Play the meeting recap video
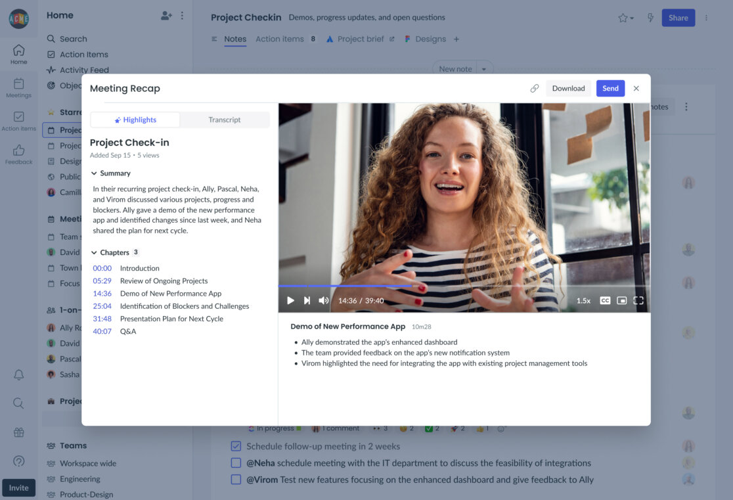Image resolution: width=733 pixels, height=500 pixels. tap(290, 300)
